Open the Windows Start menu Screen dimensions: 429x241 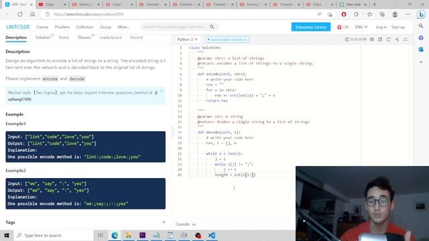(7, 235)
